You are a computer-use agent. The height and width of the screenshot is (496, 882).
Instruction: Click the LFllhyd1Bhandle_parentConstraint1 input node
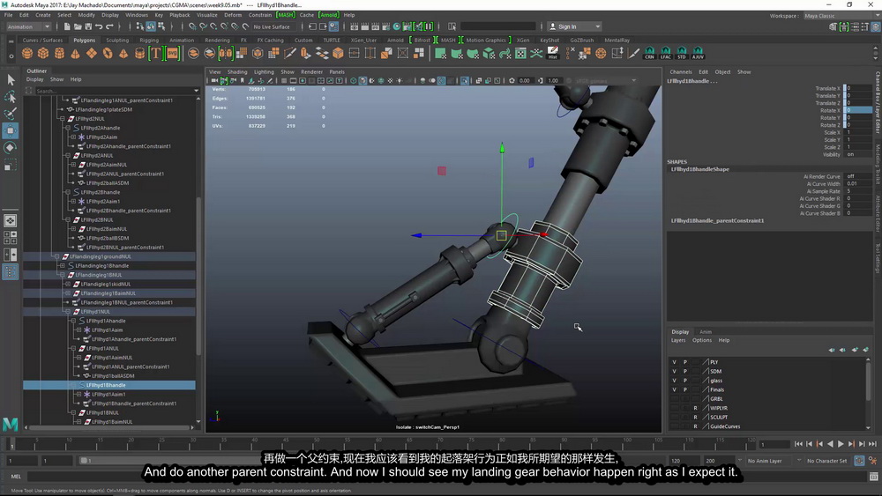[717, 221]
